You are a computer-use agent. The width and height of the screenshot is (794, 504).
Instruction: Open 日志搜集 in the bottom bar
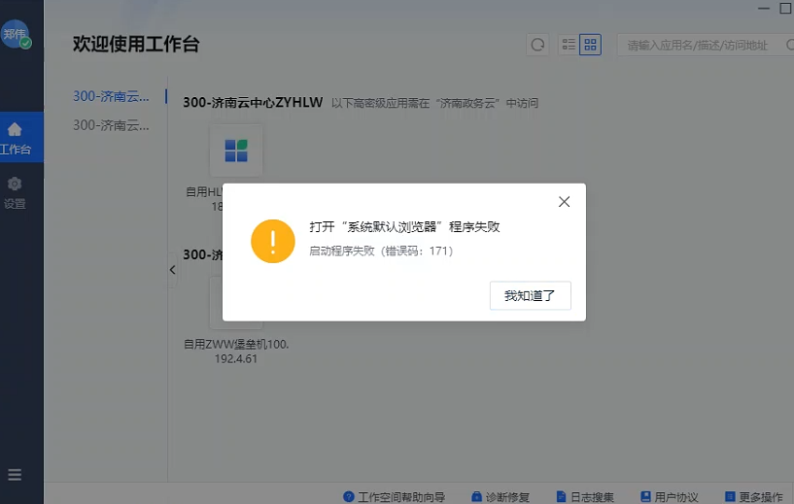point(585,497)
